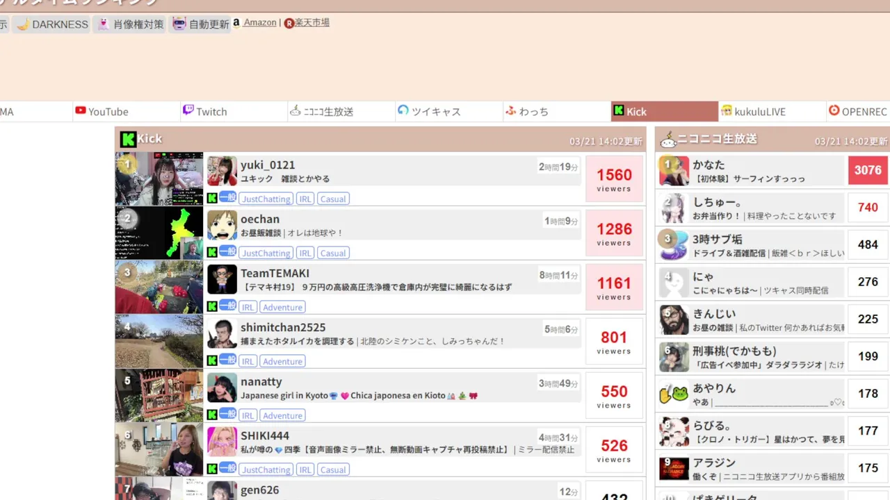Image resolution: width=890 pixels, height=500 pixels.
Task: Click JustChatting tag on SHIKI444 row
Action: (266, 469)
